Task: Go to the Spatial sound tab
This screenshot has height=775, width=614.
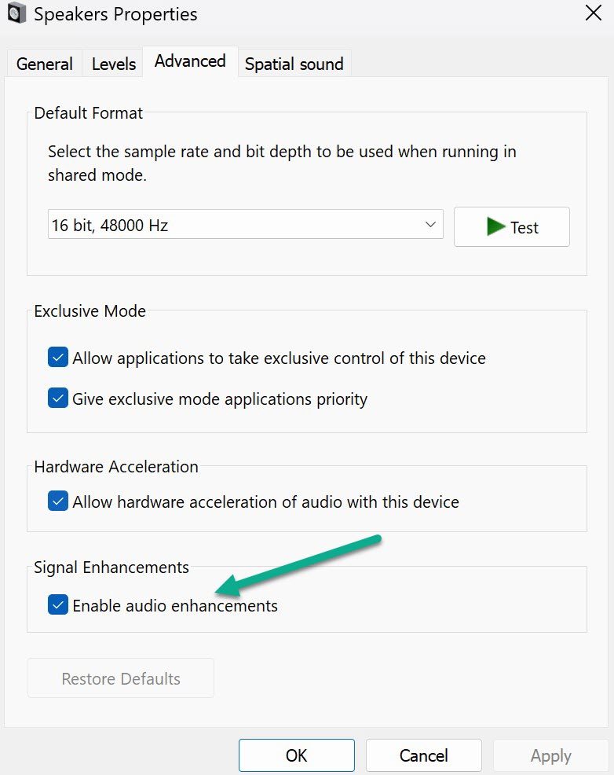Action: click(x=294, y=64)
